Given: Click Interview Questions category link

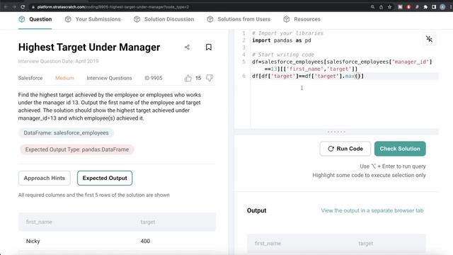Looking at the screenshot, I should pyautogui.click(x=109, y=78).
